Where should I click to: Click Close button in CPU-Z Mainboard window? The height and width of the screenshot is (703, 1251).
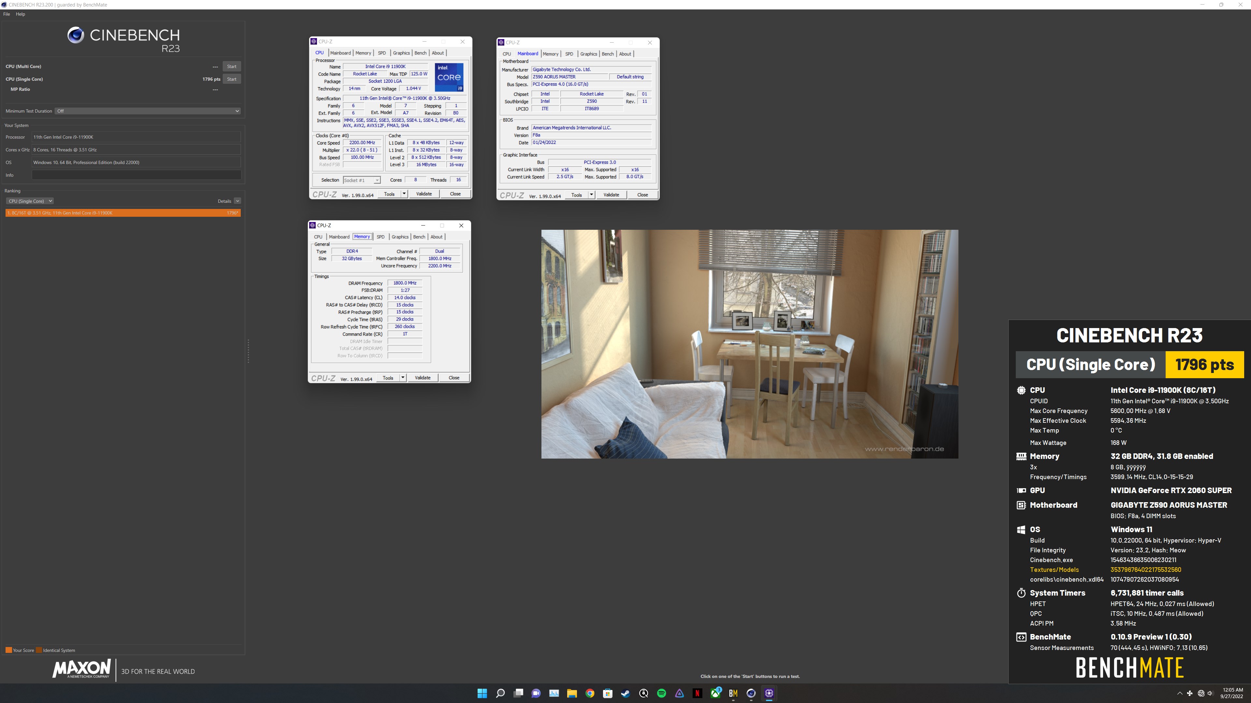(642, 195)
